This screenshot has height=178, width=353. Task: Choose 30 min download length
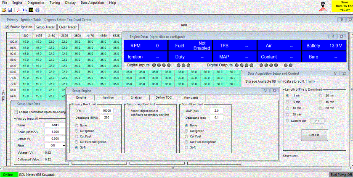[321, 96]
